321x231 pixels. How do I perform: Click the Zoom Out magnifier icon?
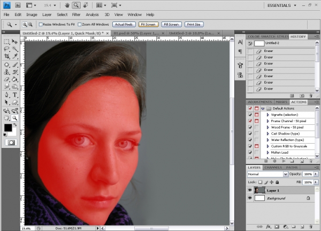[30, 25]
